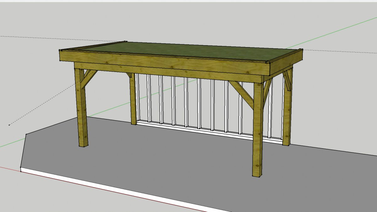377x212 pixels.
Task: Click the white front edge of the slab
Action: coord(94,186)
